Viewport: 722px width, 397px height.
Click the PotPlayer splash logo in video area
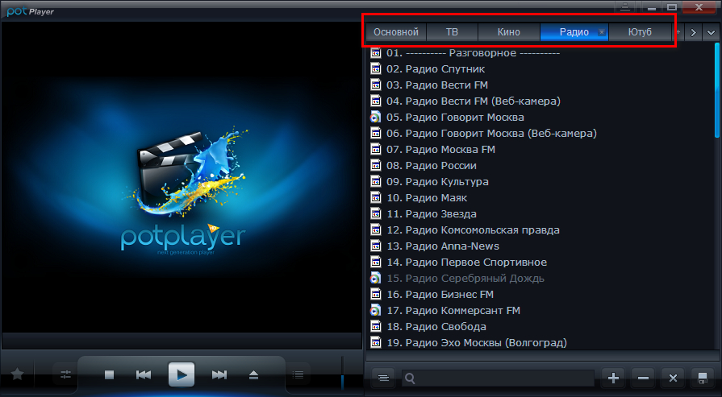183,191
